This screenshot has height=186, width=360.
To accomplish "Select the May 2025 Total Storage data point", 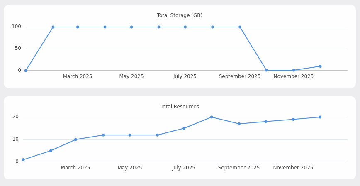I will coord(131,27).
